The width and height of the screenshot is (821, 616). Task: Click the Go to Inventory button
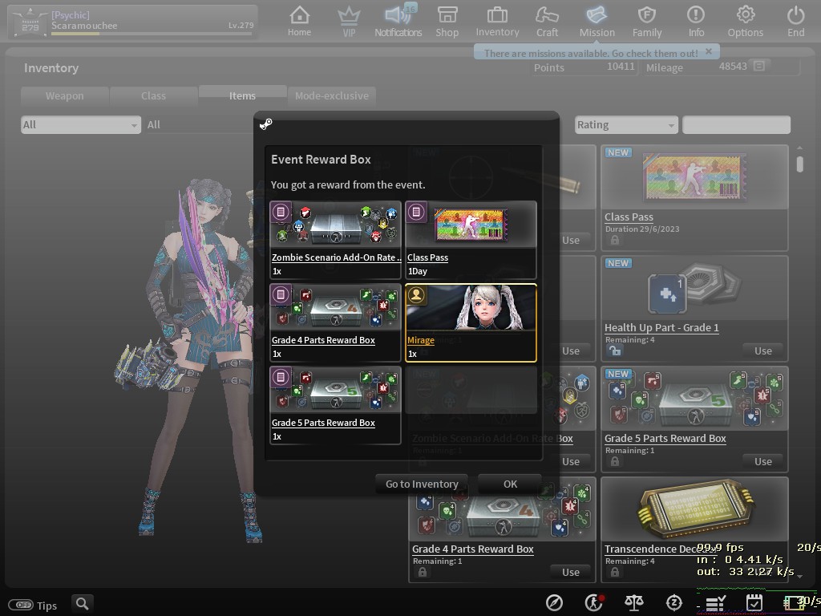(422, 484)
